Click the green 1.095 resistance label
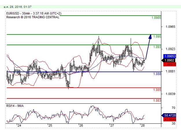 (157, 36)
